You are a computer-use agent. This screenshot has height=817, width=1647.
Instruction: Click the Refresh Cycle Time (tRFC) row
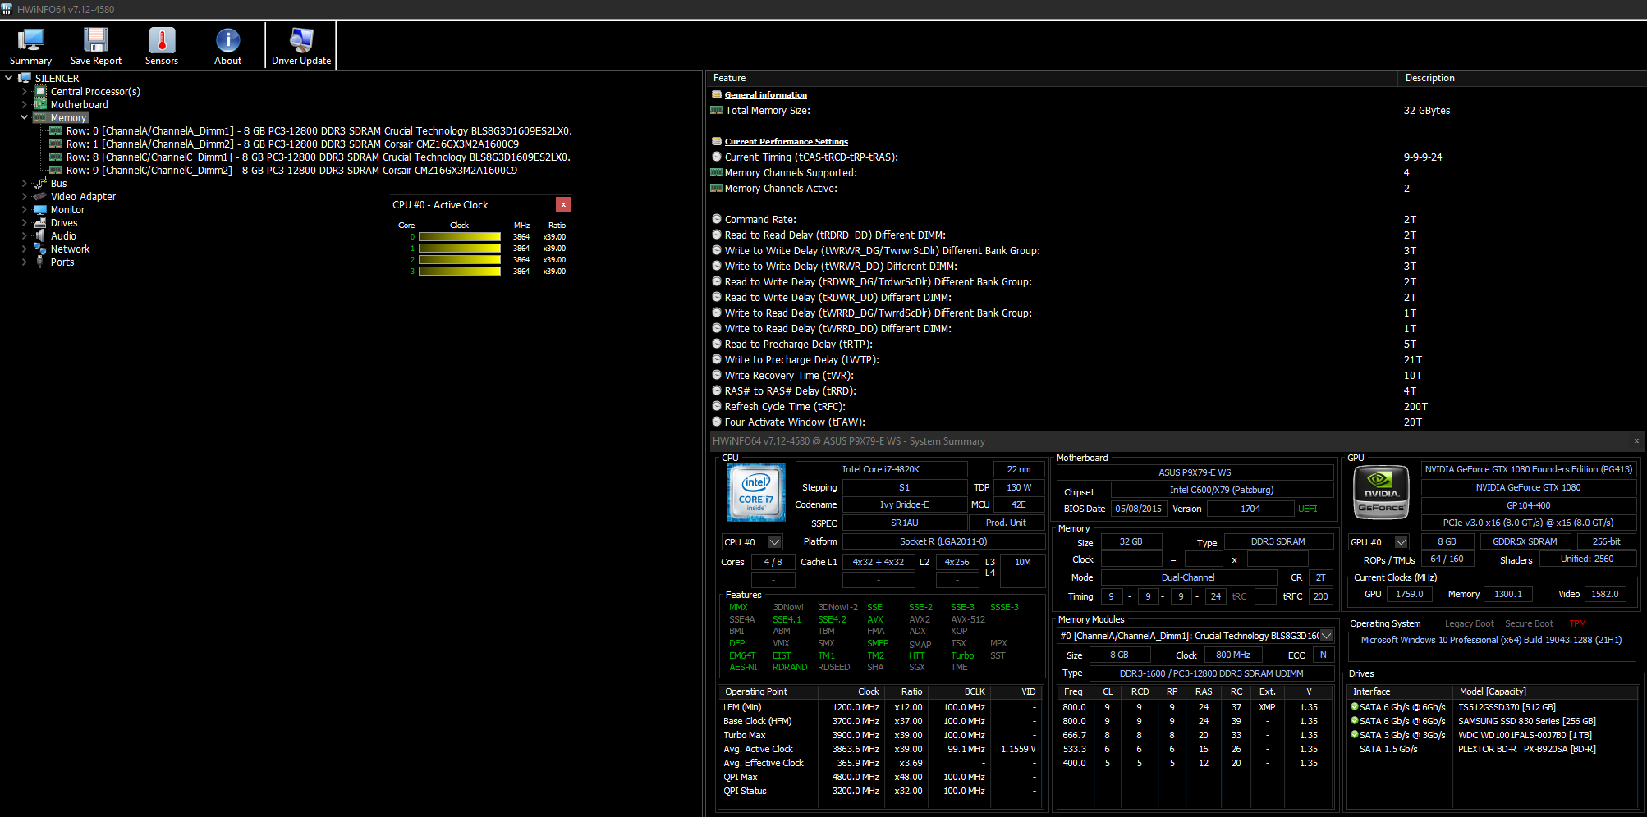tap(1176, 407)
